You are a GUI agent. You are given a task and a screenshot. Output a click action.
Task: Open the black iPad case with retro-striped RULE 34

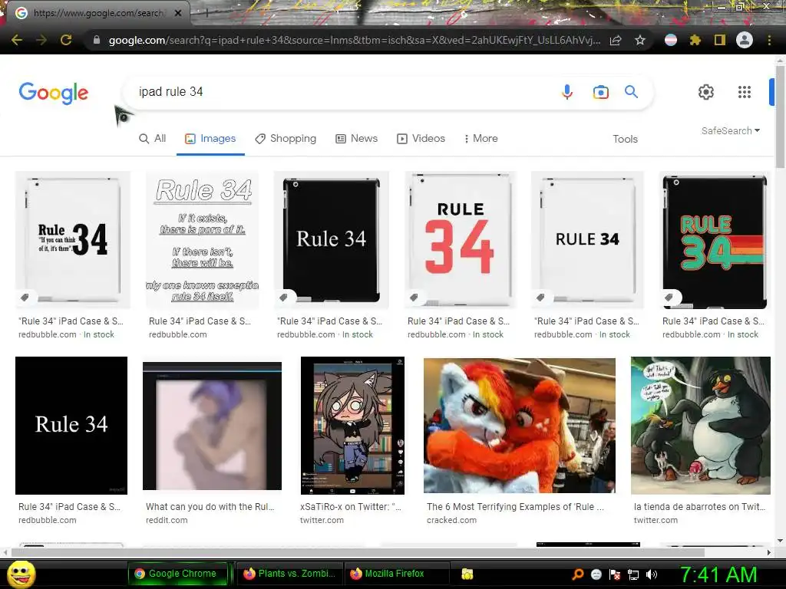click(x=715, y=240)
